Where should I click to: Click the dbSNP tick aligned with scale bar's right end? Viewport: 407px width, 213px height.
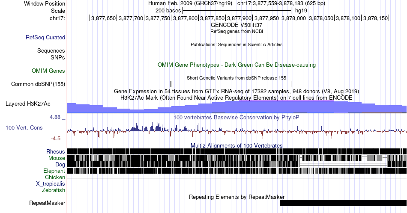click(x=291, y=84)
